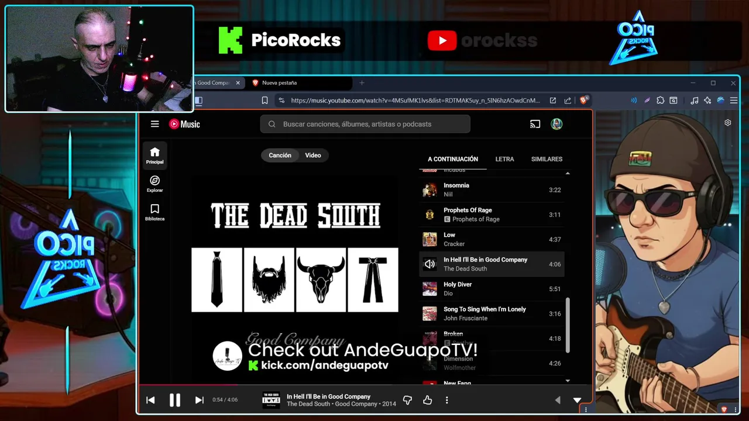Open the account avatar menu
The width and height of the screenshot is (749, 421).
click(x=556, y=124)
